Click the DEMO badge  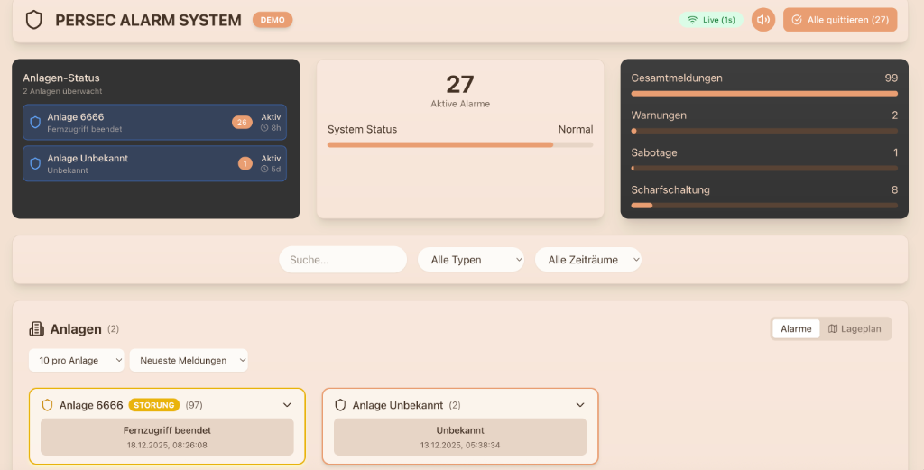click(273, 20)
